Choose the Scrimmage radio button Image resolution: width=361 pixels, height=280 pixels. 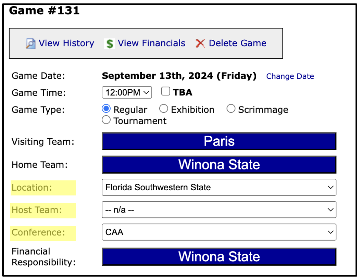231,109
